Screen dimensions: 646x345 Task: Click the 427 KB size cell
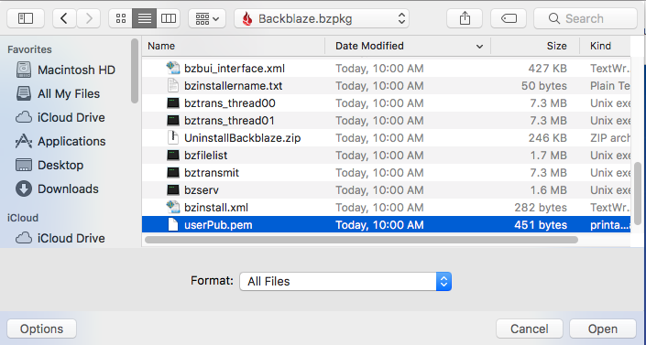tap(548, 69)
